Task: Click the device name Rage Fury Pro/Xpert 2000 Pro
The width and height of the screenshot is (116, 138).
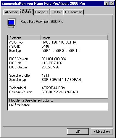Action: (x=42, y=22)
